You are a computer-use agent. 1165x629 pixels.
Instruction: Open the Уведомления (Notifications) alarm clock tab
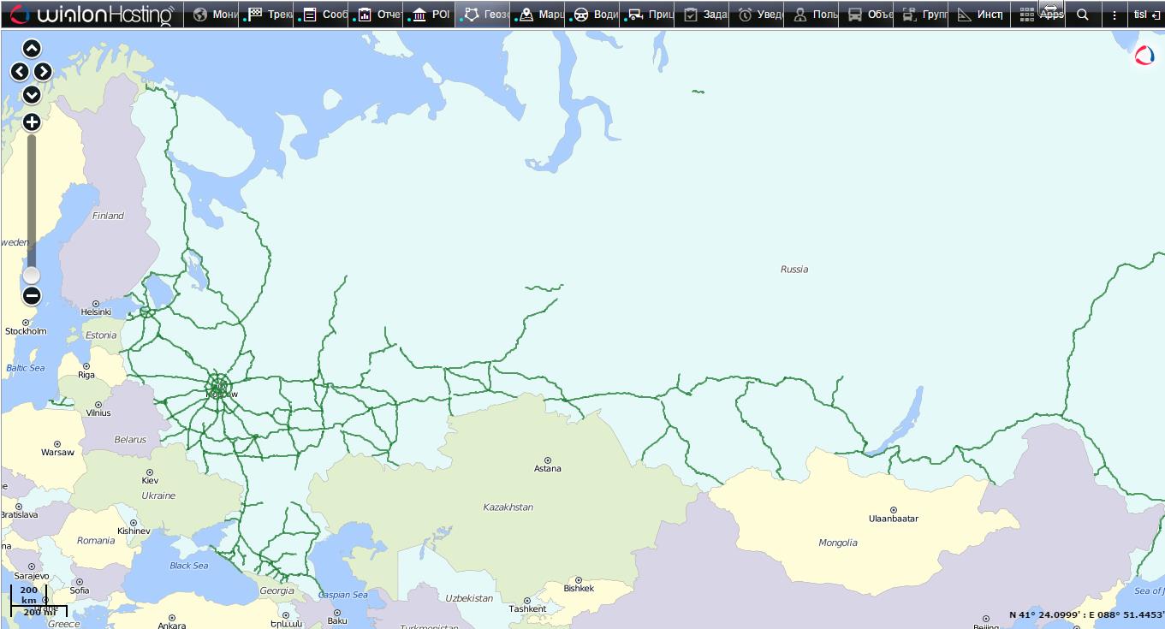pyautogui.click(x=758, y=15)
